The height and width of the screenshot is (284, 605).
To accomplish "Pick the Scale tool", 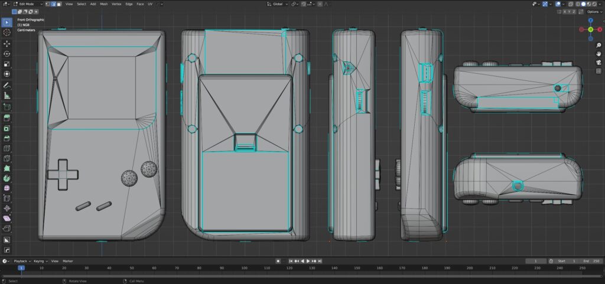I will tap(7, 64).
